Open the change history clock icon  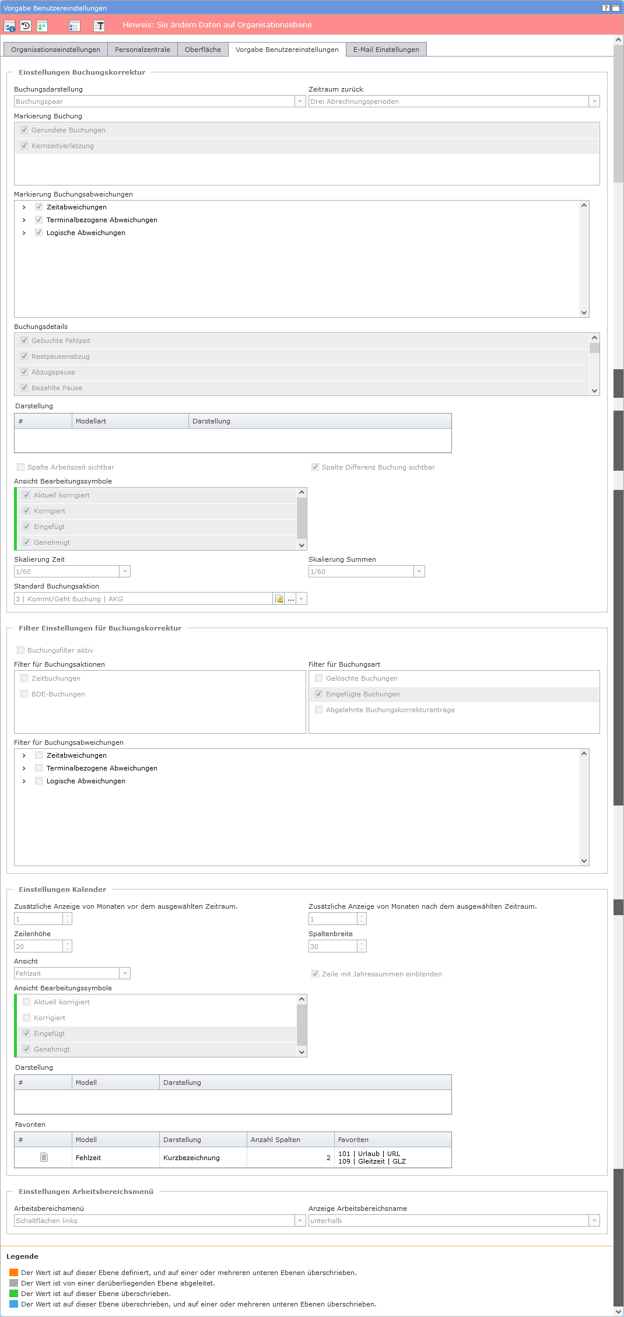[26, 26]
